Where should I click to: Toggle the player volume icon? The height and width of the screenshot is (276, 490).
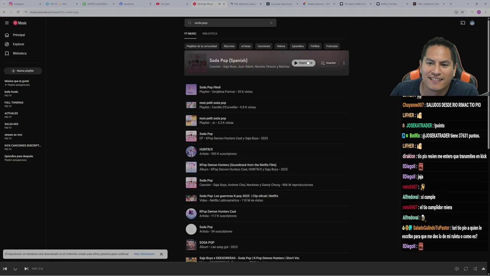click(x=456, y=269)
